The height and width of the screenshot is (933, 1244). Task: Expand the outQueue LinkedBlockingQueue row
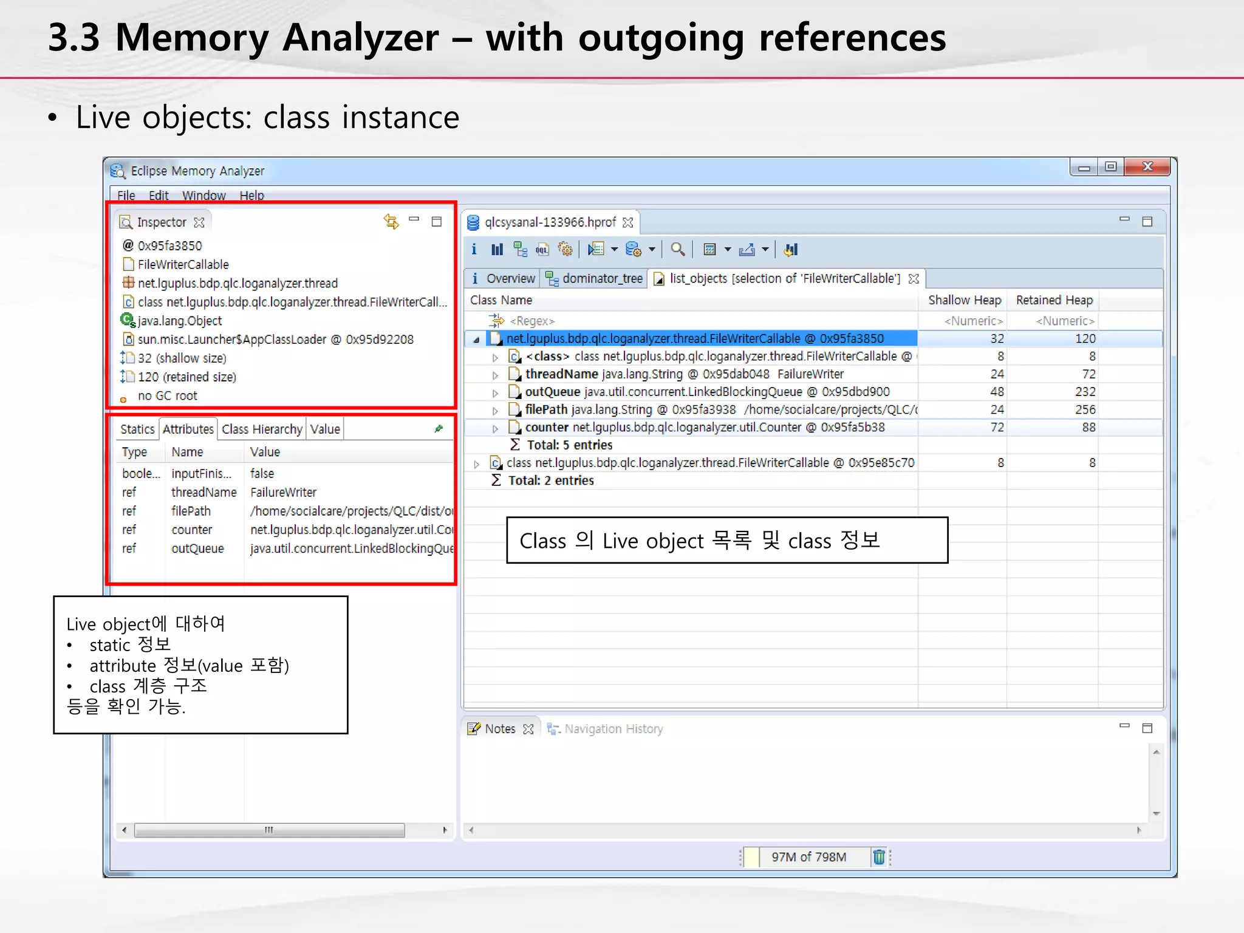point(496,393)
